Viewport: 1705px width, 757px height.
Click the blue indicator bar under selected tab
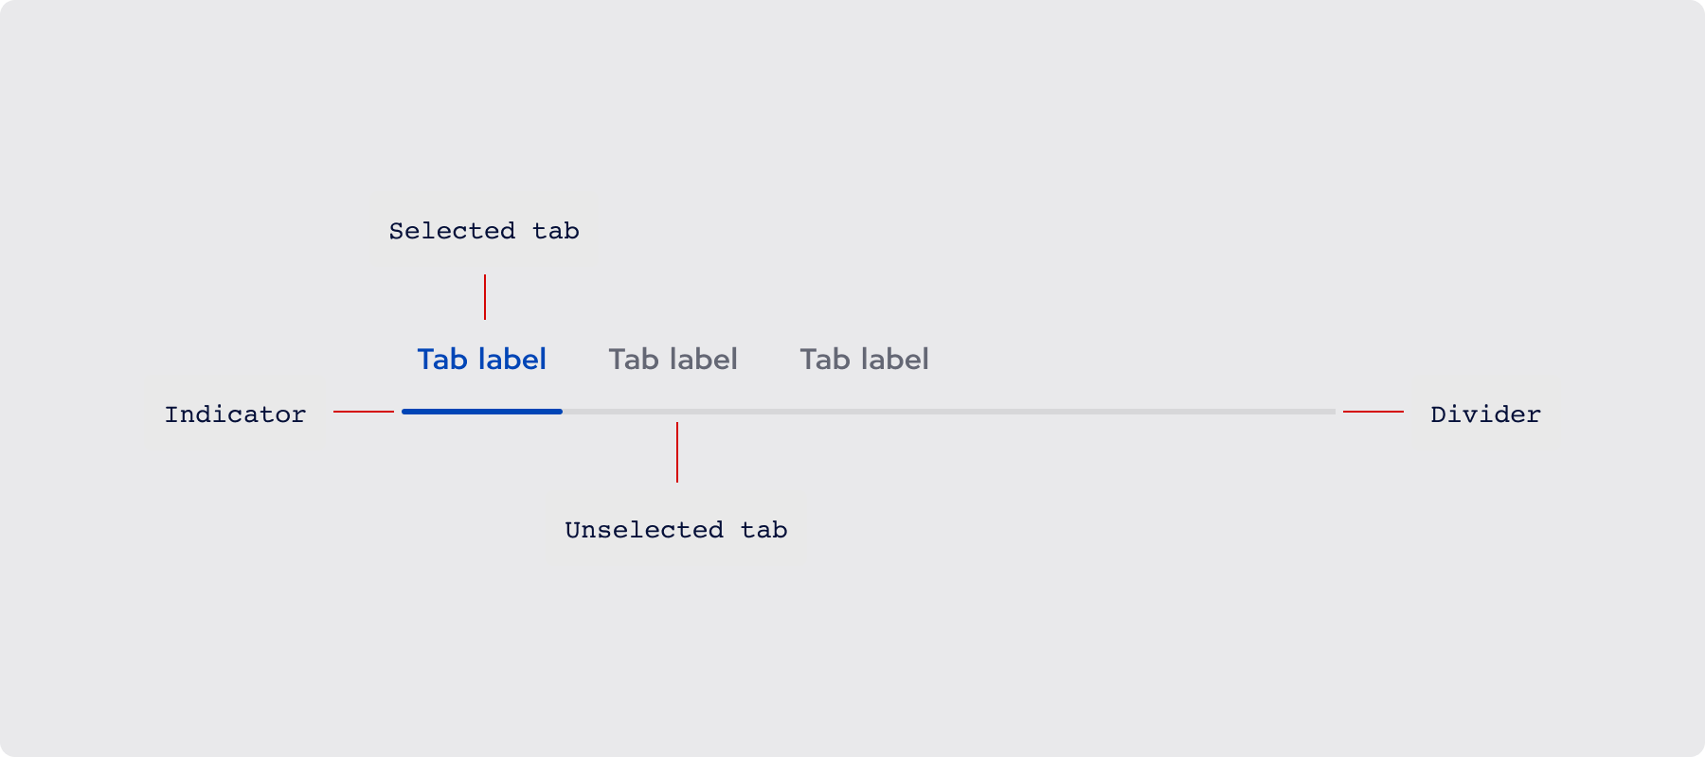(482, 412)
